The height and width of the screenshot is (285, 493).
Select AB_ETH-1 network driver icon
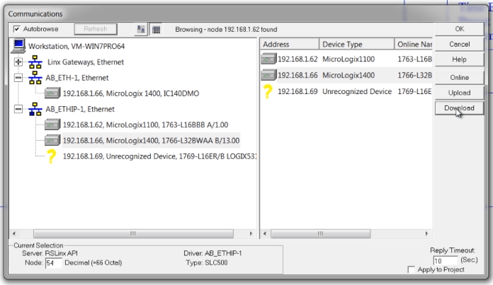pyautogui.click(x=35, y=78)
